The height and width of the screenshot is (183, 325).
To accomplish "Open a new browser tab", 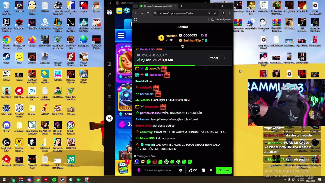I will click(181, 6).
